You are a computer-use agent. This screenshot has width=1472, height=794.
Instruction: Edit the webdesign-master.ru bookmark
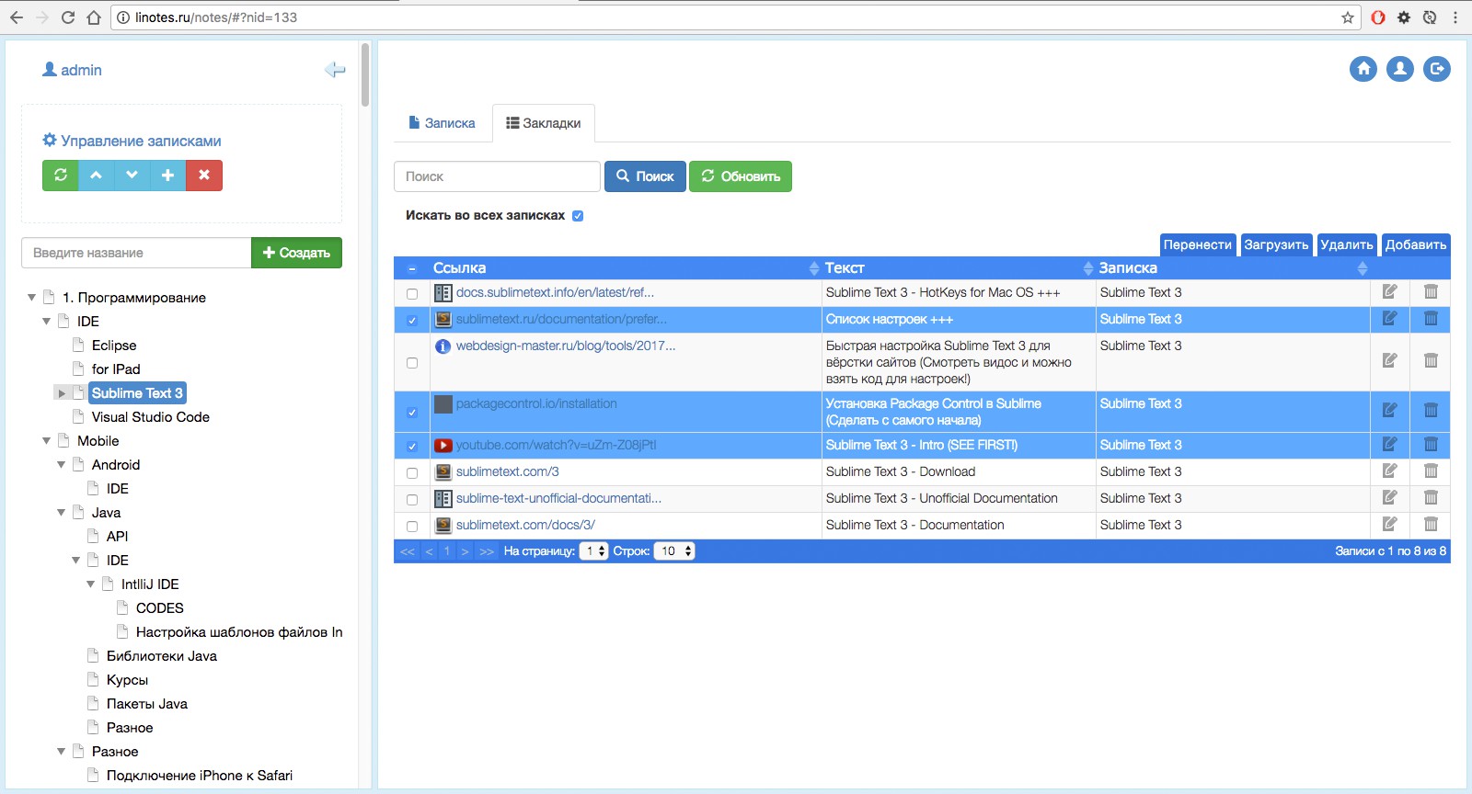click(1390, 360)
